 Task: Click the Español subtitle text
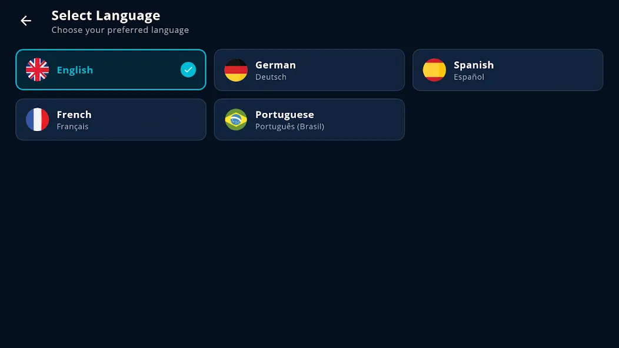(468, 77)
